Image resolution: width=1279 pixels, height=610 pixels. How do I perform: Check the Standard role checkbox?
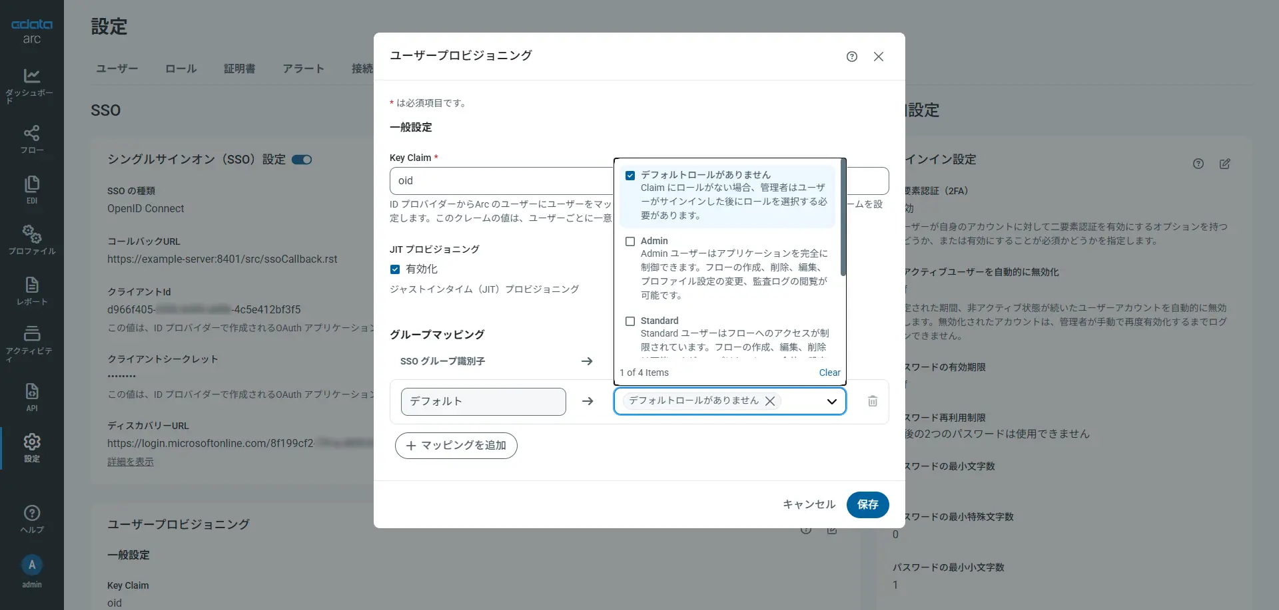click(630, 321)
